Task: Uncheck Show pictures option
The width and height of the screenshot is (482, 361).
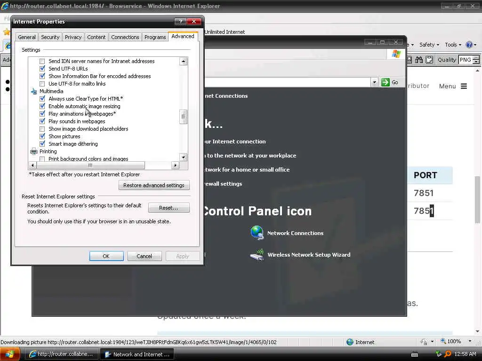Action: [42, 136]
